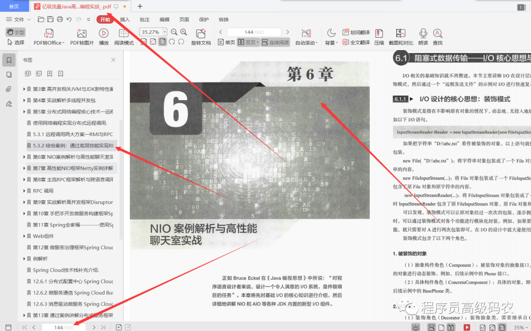
Task: Open a new tab with plus button
Action: tap(140, 6)
